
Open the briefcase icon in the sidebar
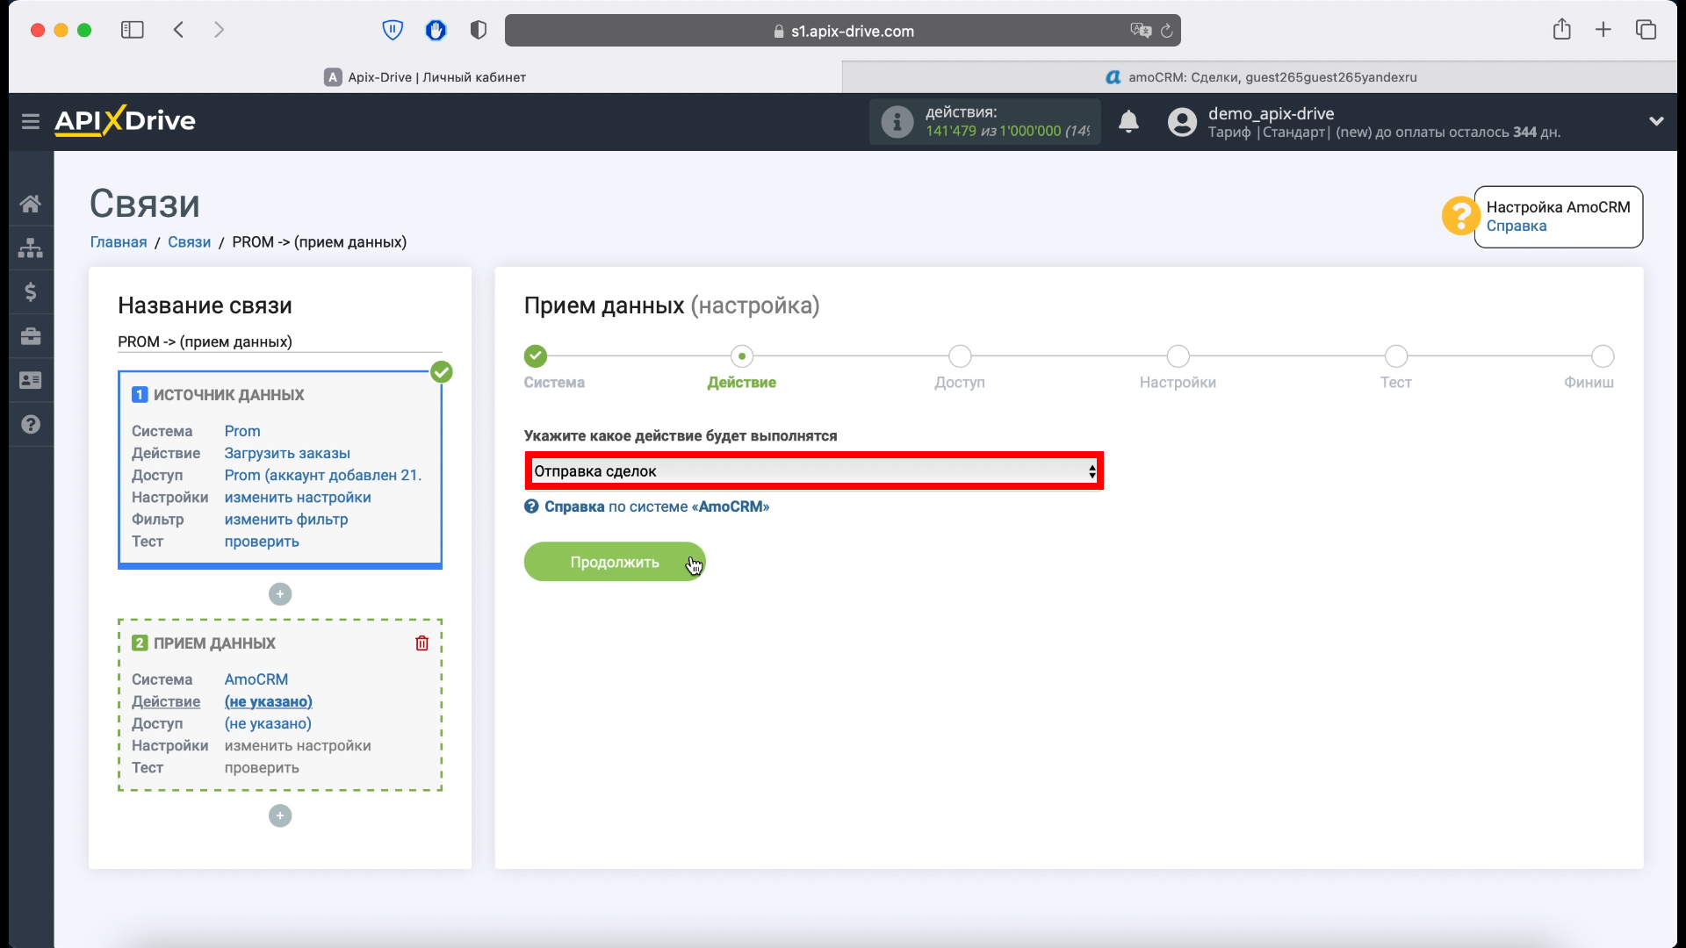pyautogui.click(x=31, y=336)
